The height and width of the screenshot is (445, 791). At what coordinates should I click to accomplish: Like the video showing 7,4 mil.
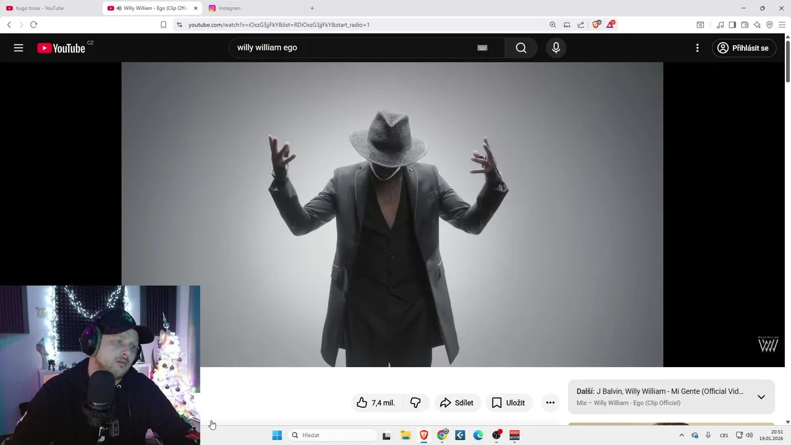click(376, 403)
